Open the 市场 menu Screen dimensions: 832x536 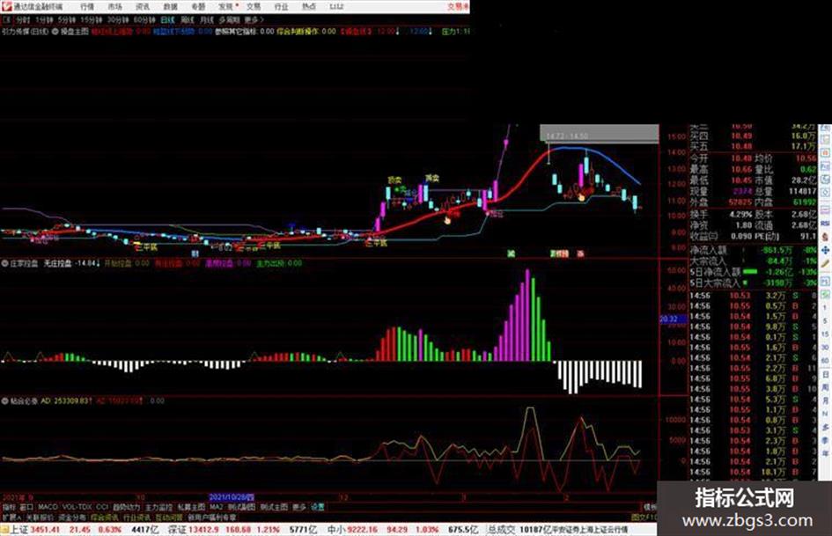pyautogui.click(x=114, y=7)
